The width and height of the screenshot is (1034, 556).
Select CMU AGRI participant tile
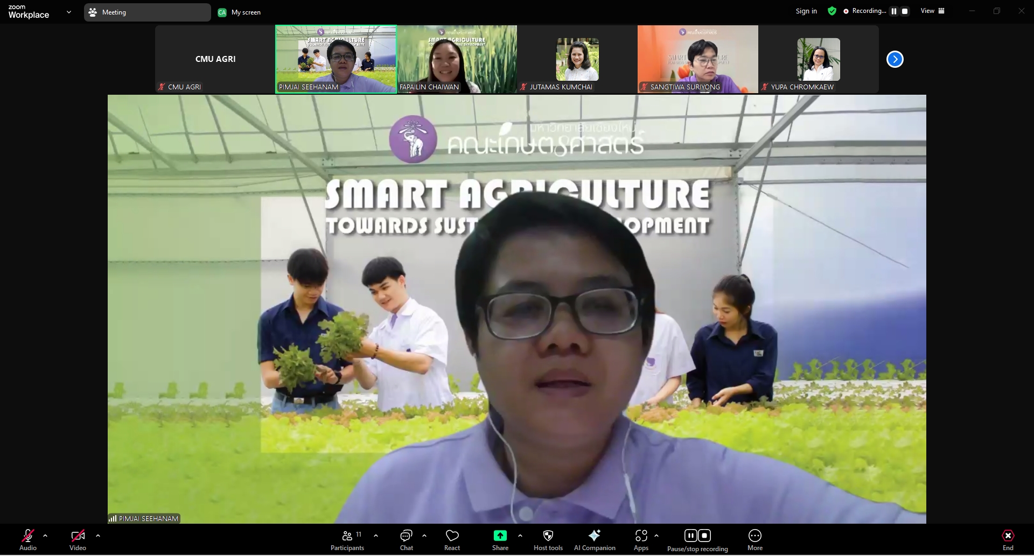(215, 59)
